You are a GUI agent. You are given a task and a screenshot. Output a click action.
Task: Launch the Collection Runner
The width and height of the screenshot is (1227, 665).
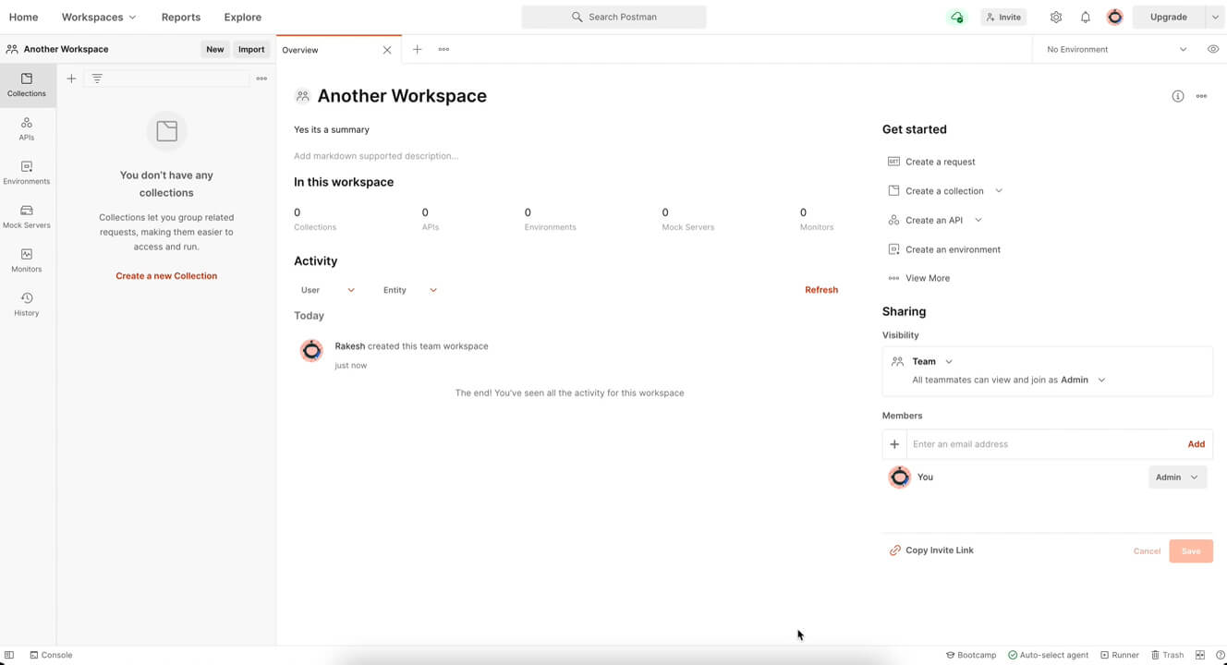click(1119, 654)
